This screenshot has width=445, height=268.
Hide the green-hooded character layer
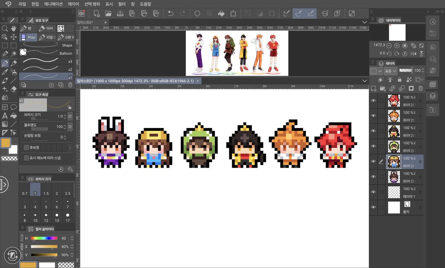(373, 146)
